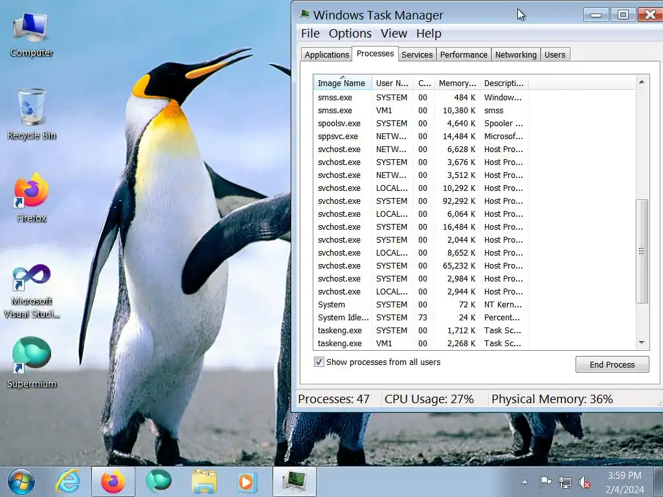Click the Physical Memory: 36% status entry
The image size is (663, 497).
point(552,399)
